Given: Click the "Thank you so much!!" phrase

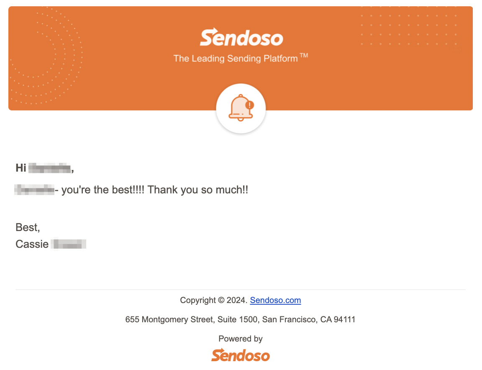Looking at the screenshot, I should (x=197, y=190).
